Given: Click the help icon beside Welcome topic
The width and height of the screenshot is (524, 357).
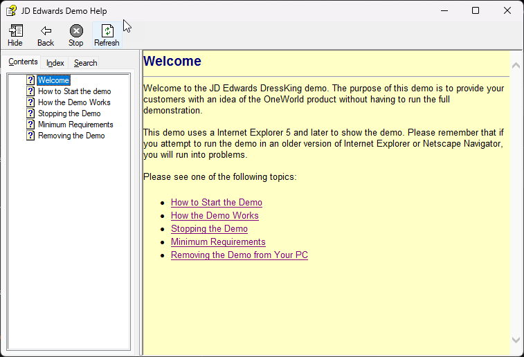Looking at the screenshot, I should click(30, 80).
